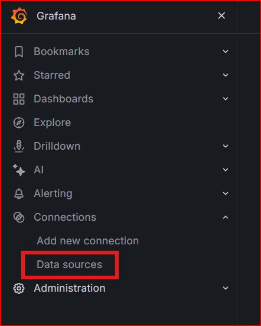
Task: Click the Drilldown drill icon
Action: [x=19, y=146]
